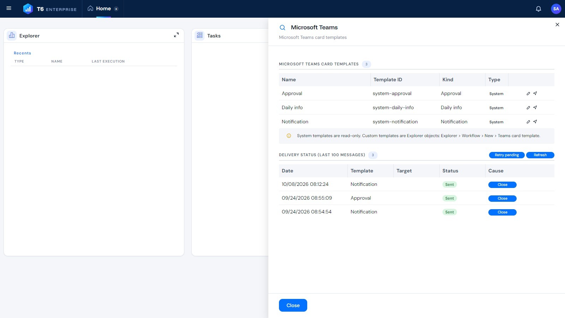The width and height of the screenshot is (565, 318).
Task: Click Close for the 10/08/2026 08:12:24 message
Action: pyautogui.click(x=502, y=185)
